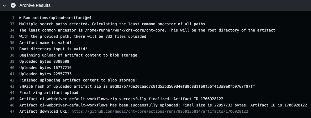
Task: Select log line number 43
Action: click(x=12, y=86)
